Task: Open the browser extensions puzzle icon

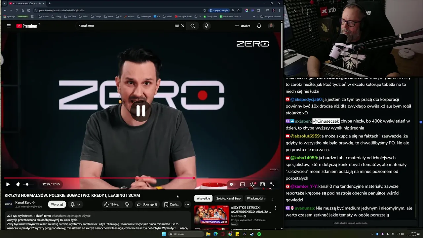Action: coord(258,10)
